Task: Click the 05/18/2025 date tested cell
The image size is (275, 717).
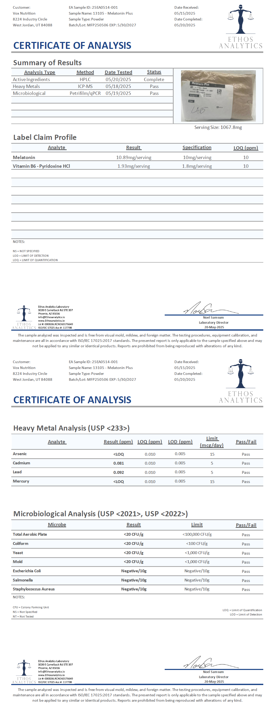Action: tap(118, 87)
